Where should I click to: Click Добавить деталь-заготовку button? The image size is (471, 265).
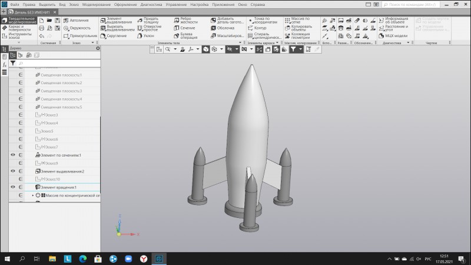pyautogui.click(x=227, y=20)
